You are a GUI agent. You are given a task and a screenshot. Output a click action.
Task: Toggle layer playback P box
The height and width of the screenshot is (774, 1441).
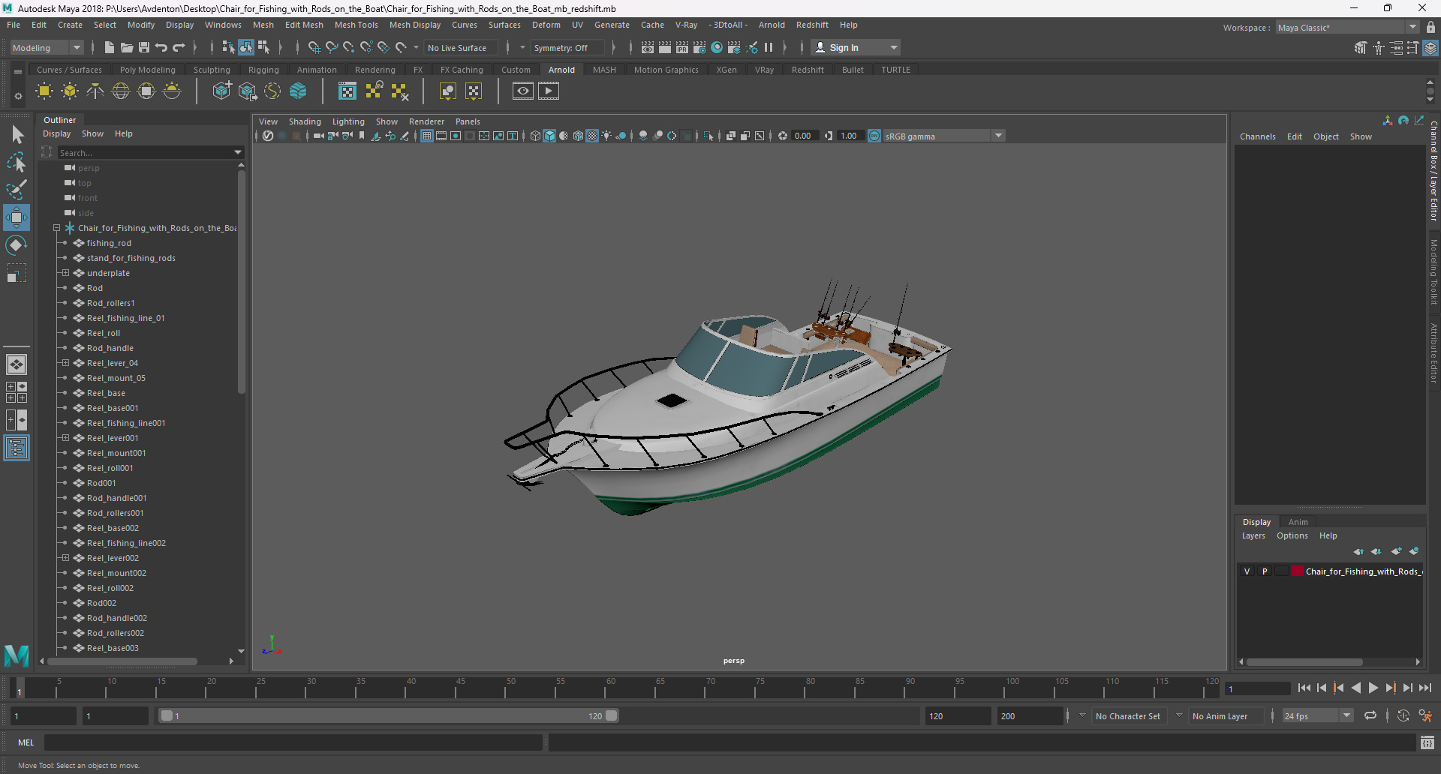pyautogui.click(x=1265, y=571)
